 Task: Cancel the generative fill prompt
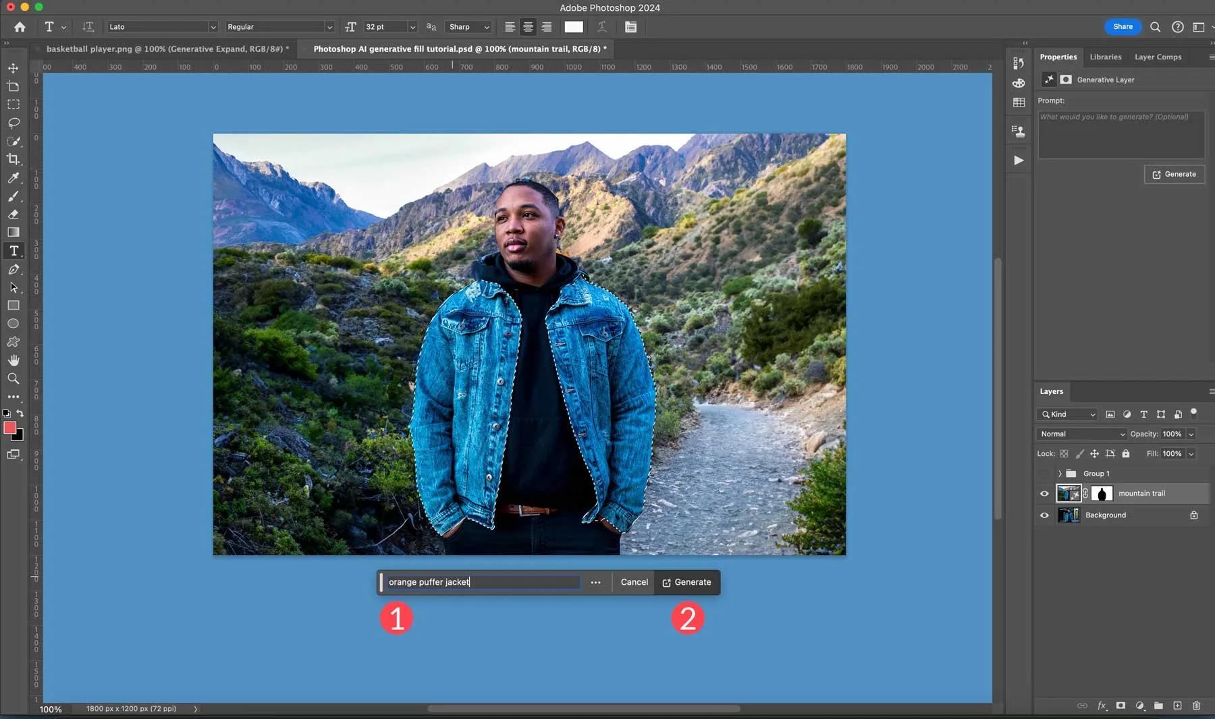pyautogui.click(x=633, y=582)
